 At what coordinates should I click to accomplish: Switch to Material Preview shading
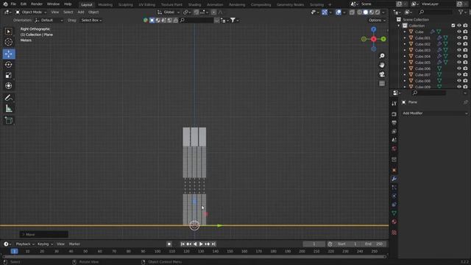(371, 13)
